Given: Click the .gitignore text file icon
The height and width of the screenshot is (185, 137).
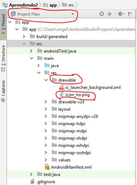Looking at the screenshot, I should pos(32,182).
